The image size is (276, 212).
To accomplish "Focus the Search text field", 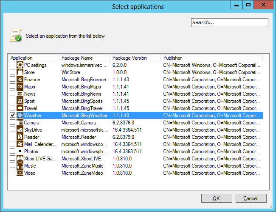I will [x=229, y=22].
